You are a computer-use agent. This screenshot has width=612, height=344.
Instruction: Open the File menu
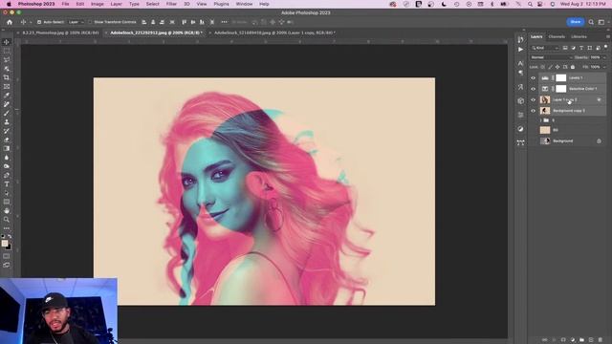point(65,4)
